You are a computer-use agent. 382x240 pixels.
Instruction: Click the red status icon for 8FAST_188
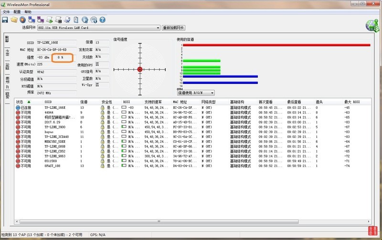point(18,166)
